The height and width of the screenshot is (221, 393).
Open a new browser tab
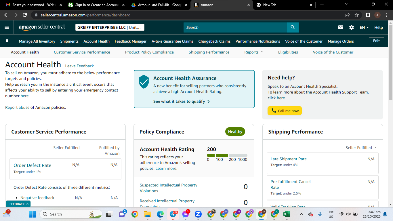tap(322, 5)
